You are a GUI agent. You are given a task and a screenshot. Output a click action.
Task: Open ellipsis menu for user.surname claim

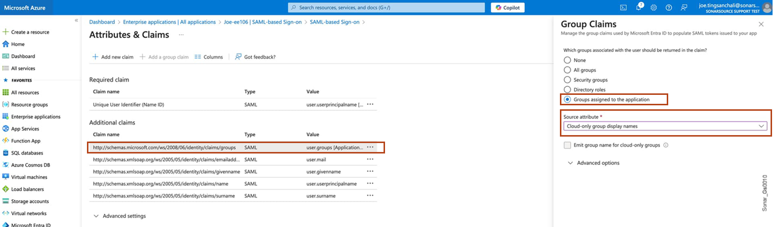[x=370, y=196]
